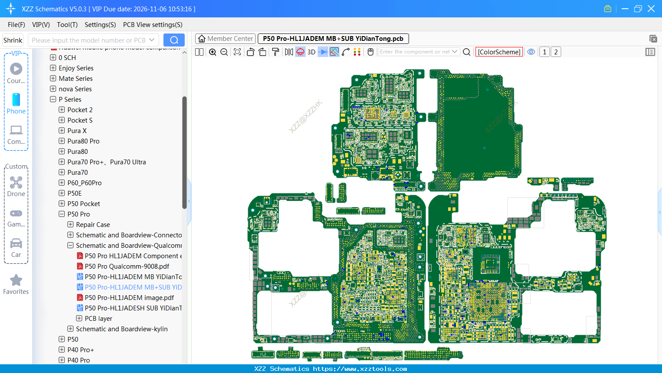Open the Tool(T) menu
The image size is (662, 373).
[x=67, y=25]
